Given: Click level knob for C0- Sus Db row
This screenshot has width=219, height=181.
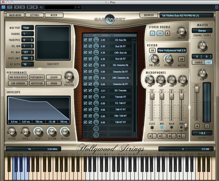Looking at the screenshot, I should (96, 40).
